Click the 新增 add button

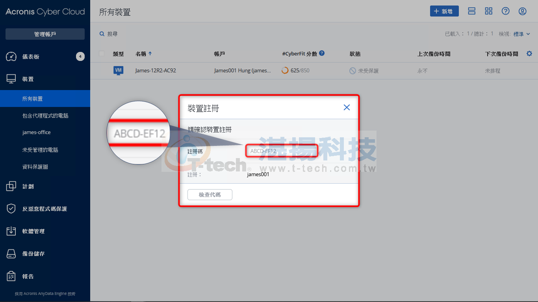[x=444, y=11]
